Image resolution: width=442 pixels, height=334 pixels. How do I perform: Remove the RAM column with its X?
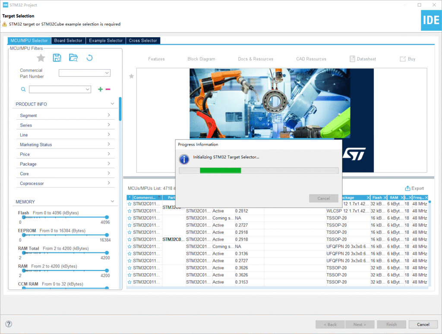click(x=402, y=197)
